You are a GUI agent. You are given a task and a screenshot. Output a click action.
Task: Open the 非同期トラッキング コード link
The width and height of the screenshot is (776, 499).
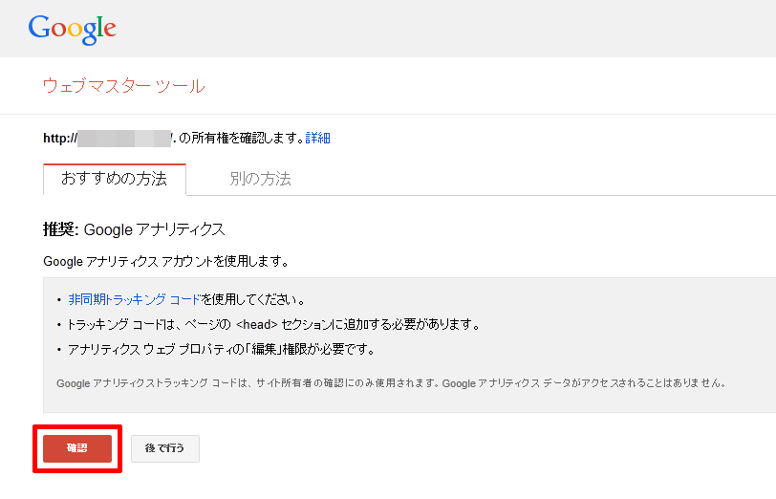coord(134,299)
